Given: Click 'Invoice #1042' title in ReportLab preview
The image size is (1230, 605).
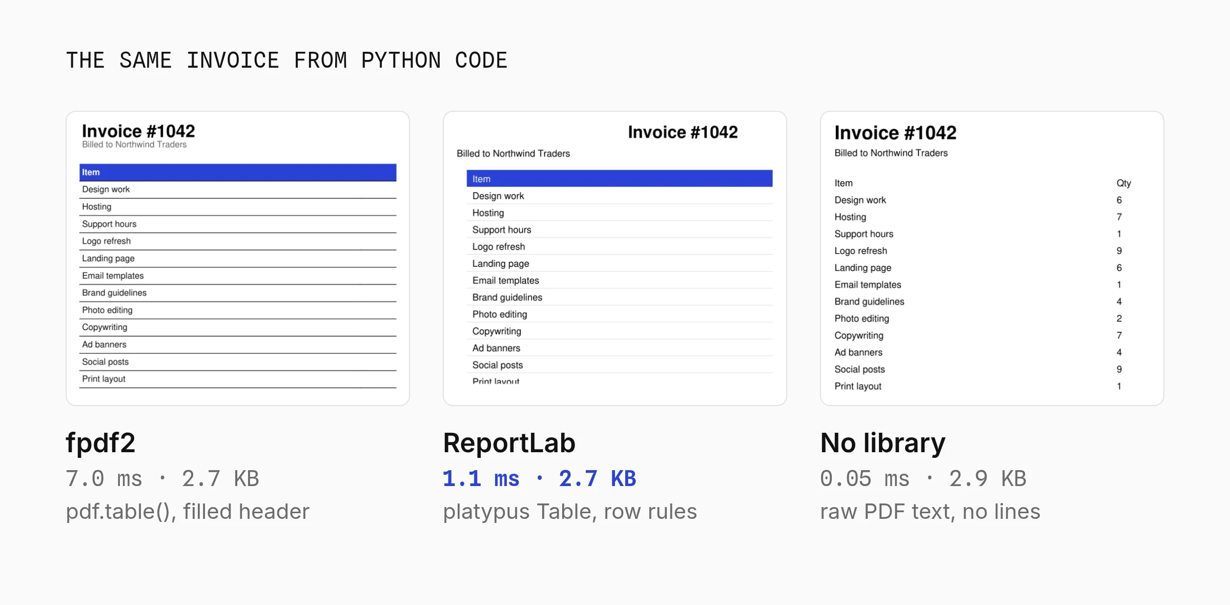Looking at the screenshot, I should pos(683,132).
